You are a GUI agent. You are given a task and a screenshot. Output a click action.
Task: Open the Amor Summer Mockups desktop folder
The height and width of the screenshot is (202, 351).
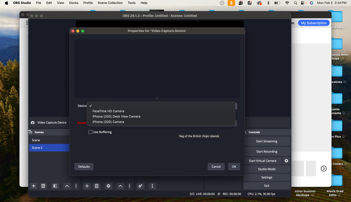click(x=305, y=193)
